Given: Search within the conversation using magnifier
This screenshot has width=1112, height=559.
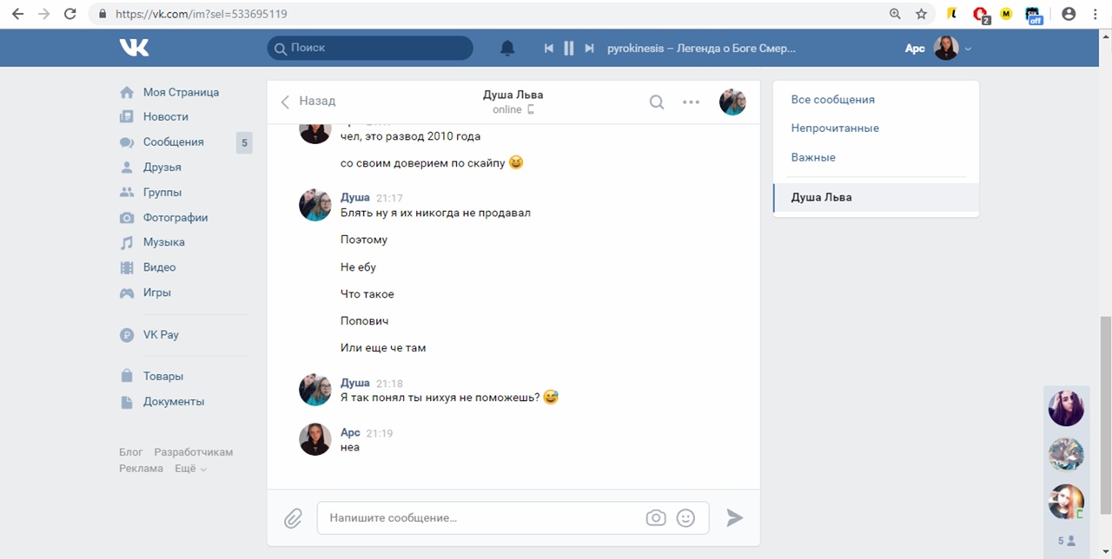Looking at the screenshot, I should [x=657, y=102].
